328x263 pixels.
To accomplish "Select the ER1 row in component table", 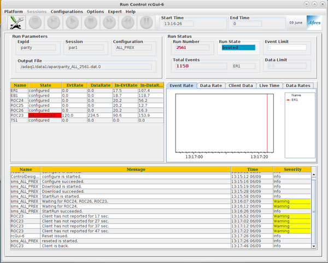I will (x=87, y=90).
